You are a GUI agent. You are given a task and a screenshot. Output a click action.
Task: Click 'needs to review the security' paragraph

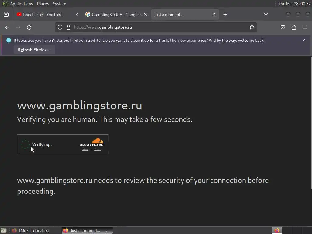tap(143, 186)
